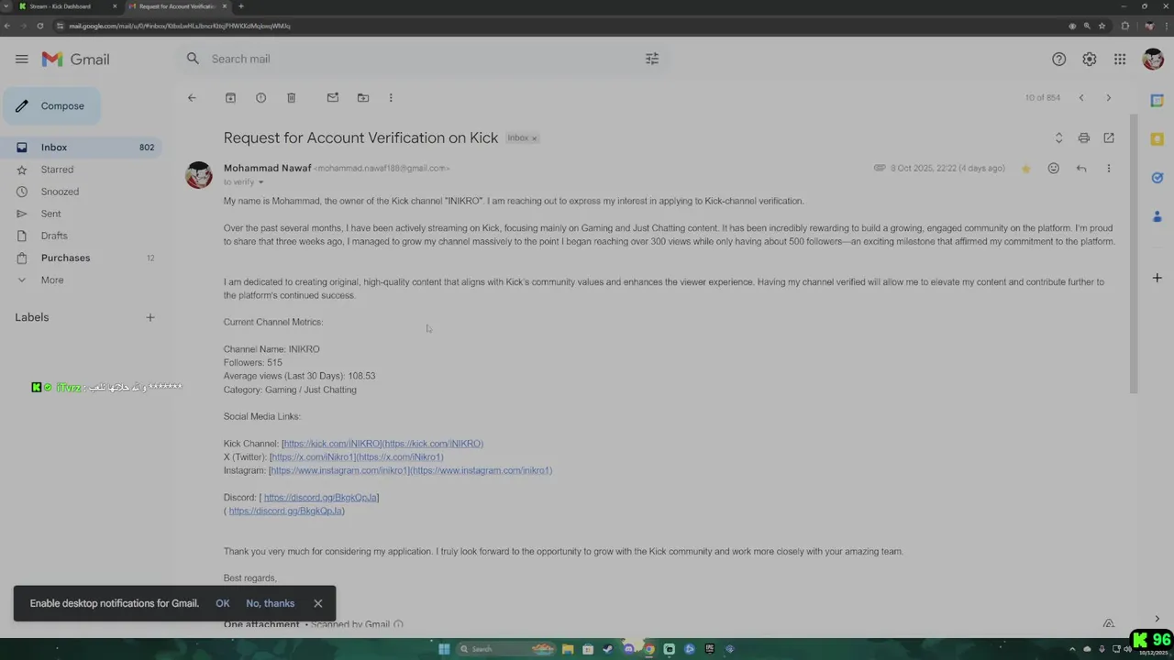Image resolution: width=1174 pixels, height=660 pixels.
Task: Go to newer email arrow
Action: point(1081,98)
